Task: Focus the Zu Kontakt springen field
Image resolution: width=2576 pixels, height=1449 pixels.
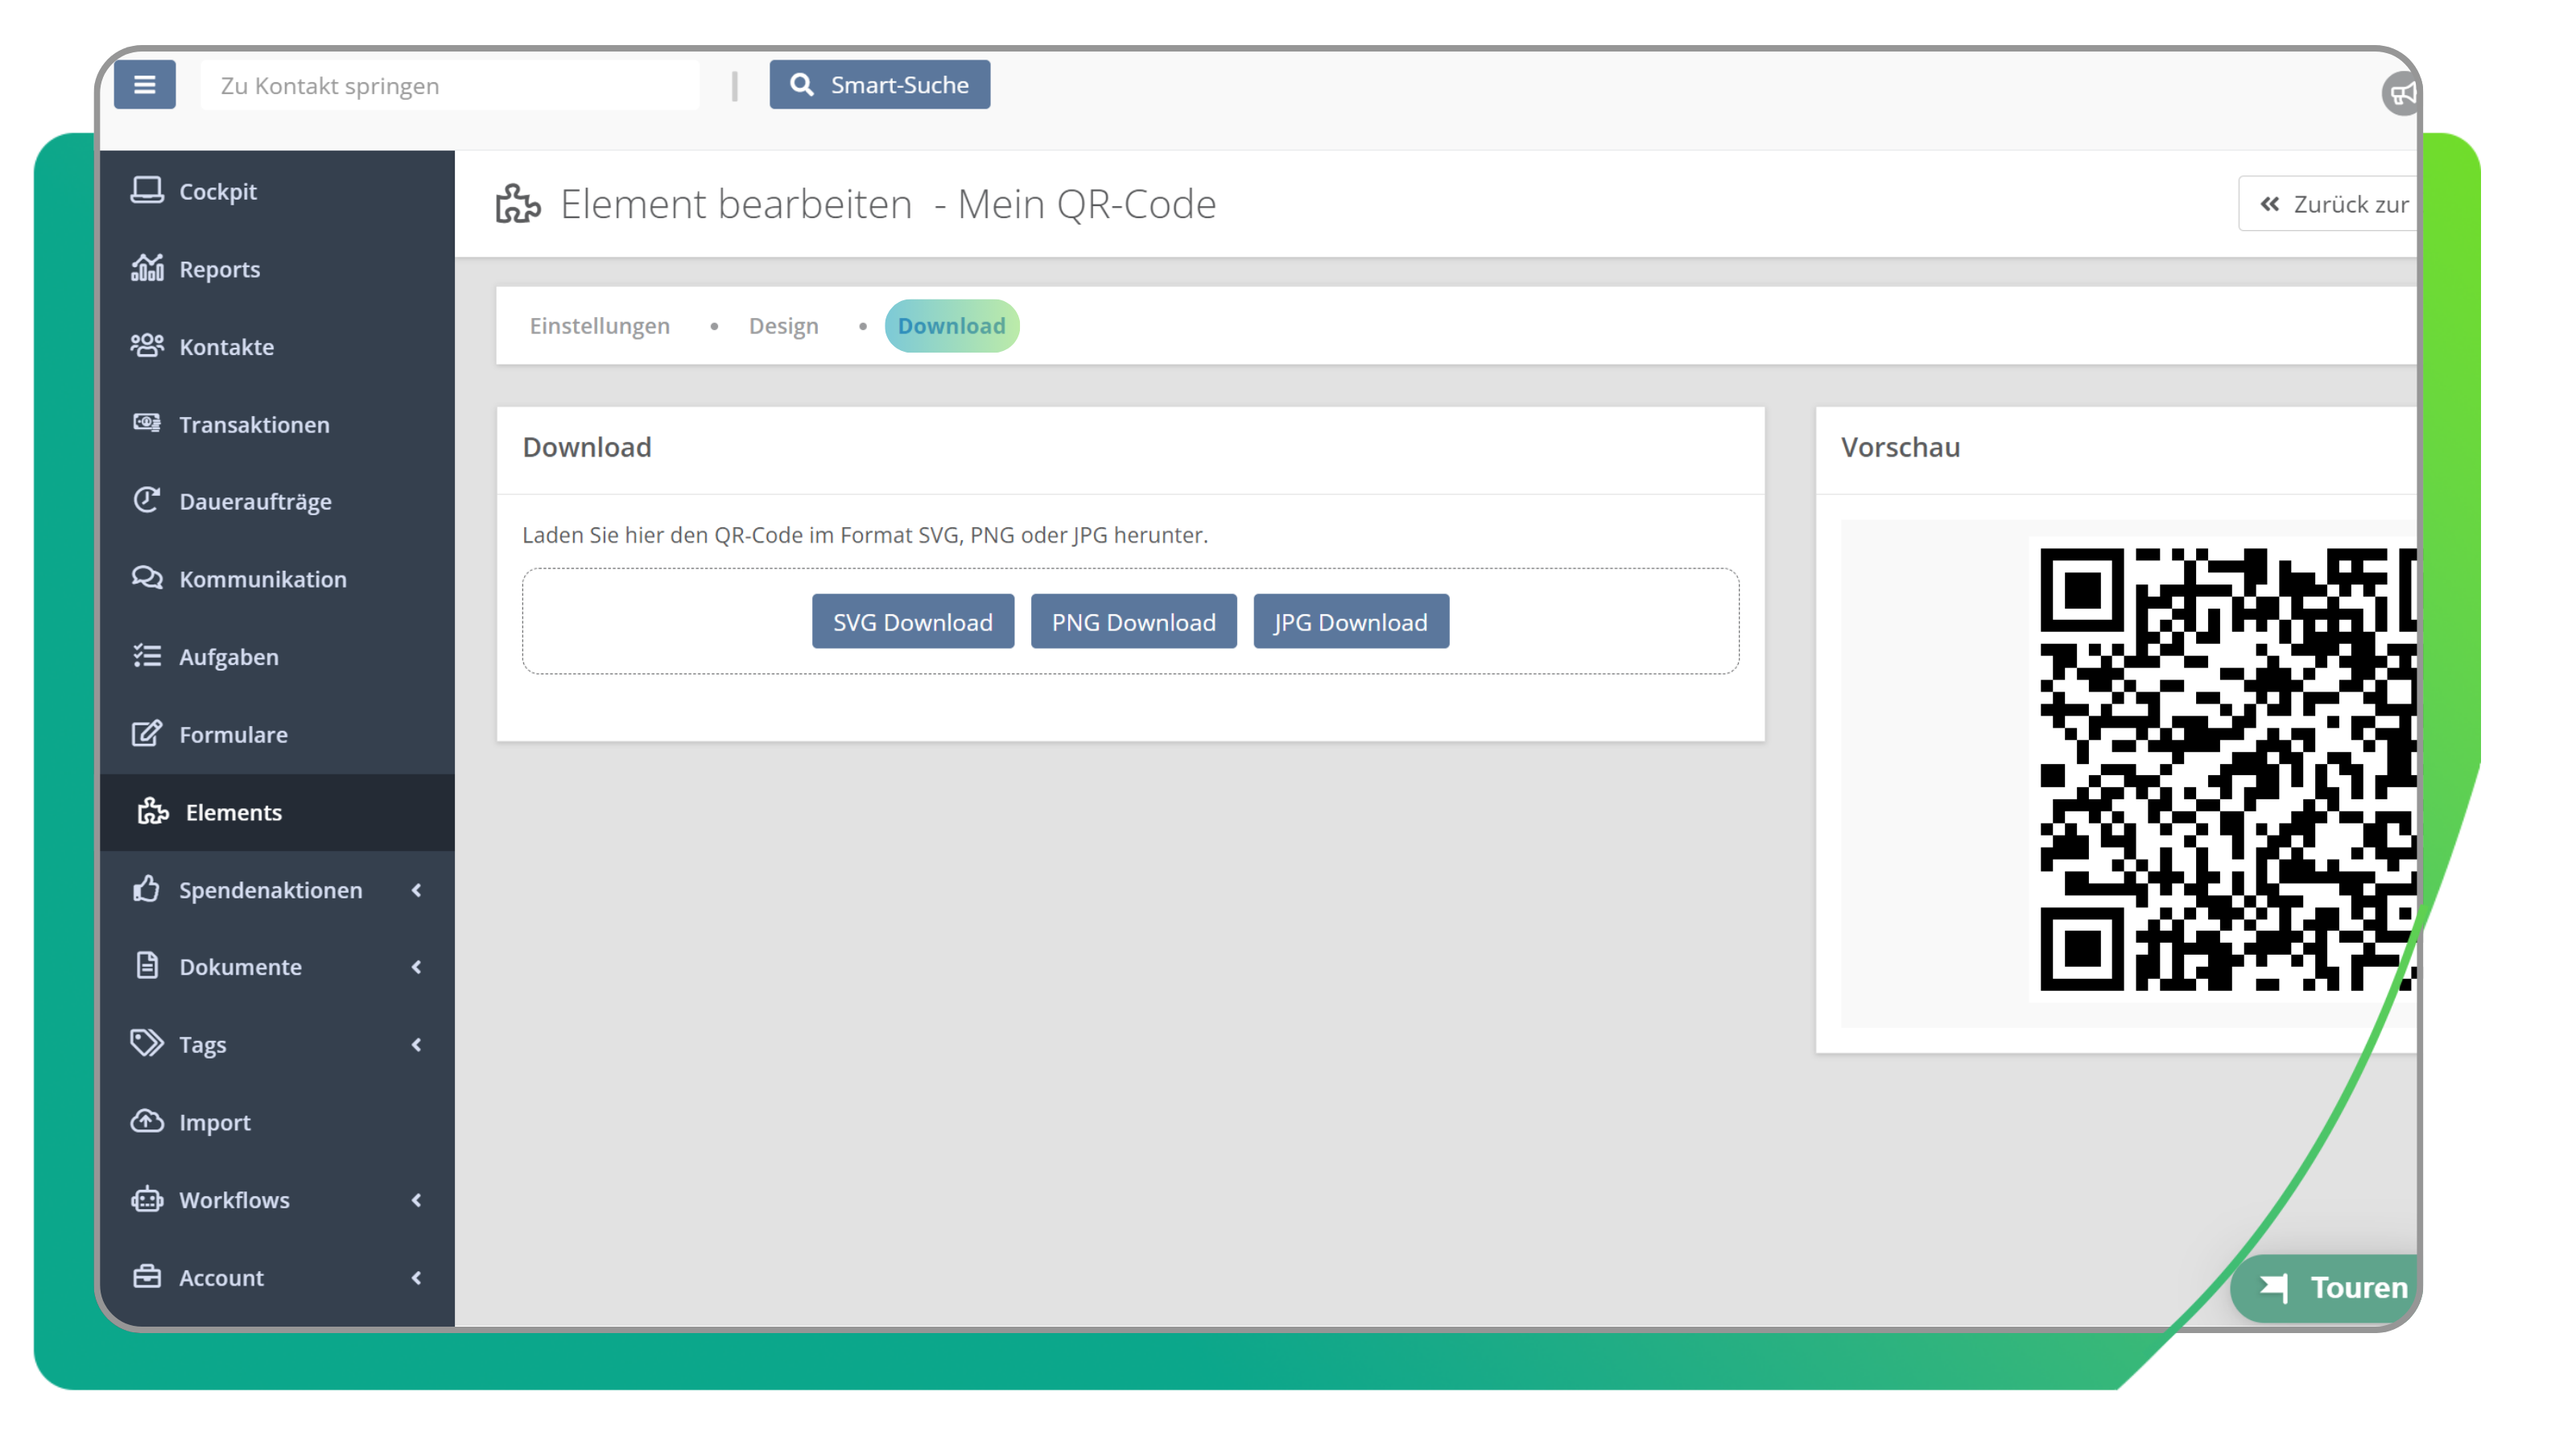Action: point(450,86)
